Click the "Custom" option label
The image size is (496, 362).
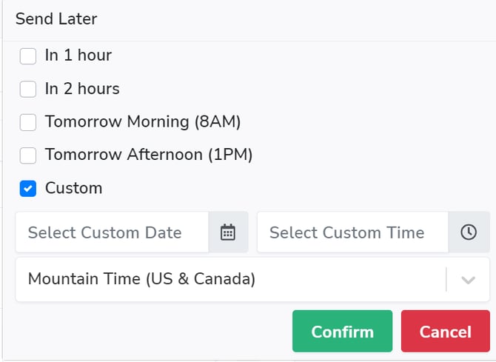pyautogui.click(x=73, y=189)
